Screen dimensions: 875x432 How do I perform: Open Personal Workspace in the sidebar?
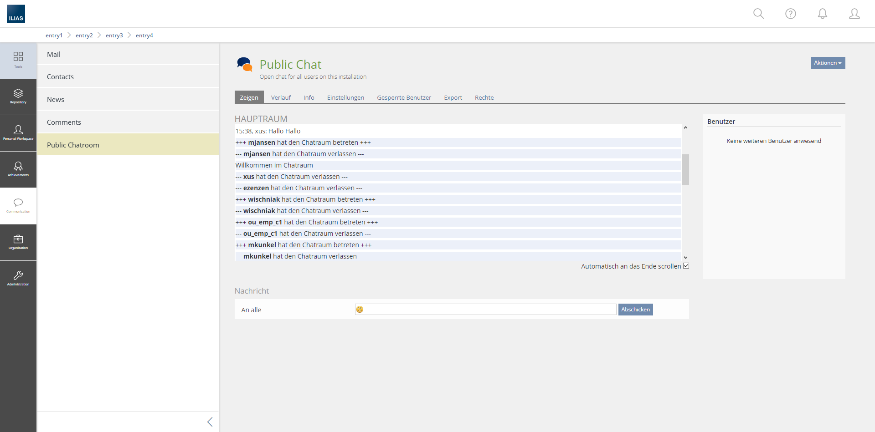(18, 133)
